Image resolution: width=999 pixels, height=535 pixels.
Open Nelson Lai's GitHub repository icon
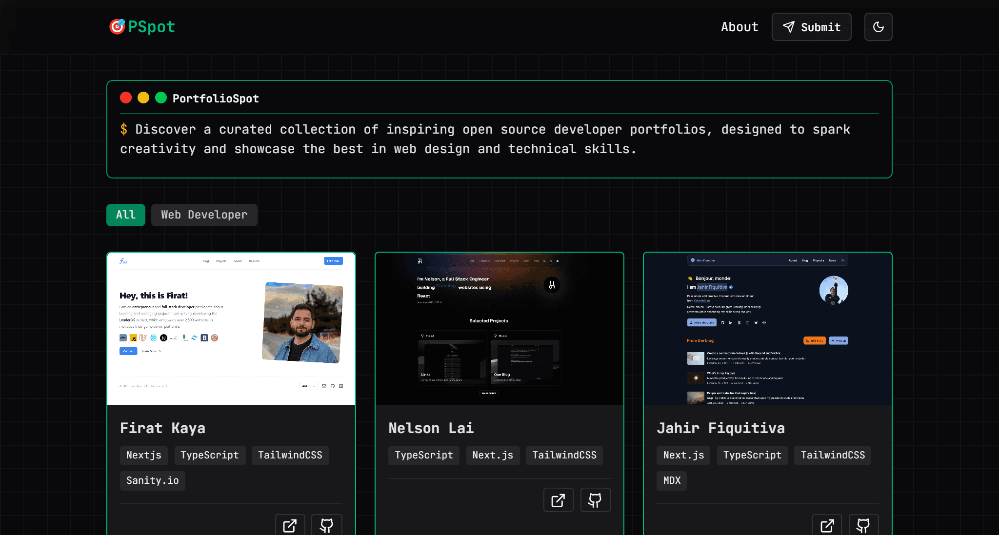595,500
